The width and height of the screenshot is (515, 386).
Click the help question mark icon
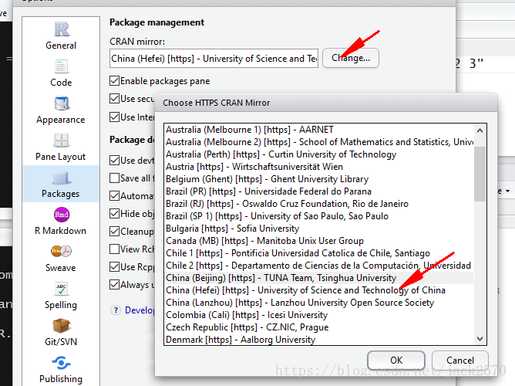(x=116, y=310)
